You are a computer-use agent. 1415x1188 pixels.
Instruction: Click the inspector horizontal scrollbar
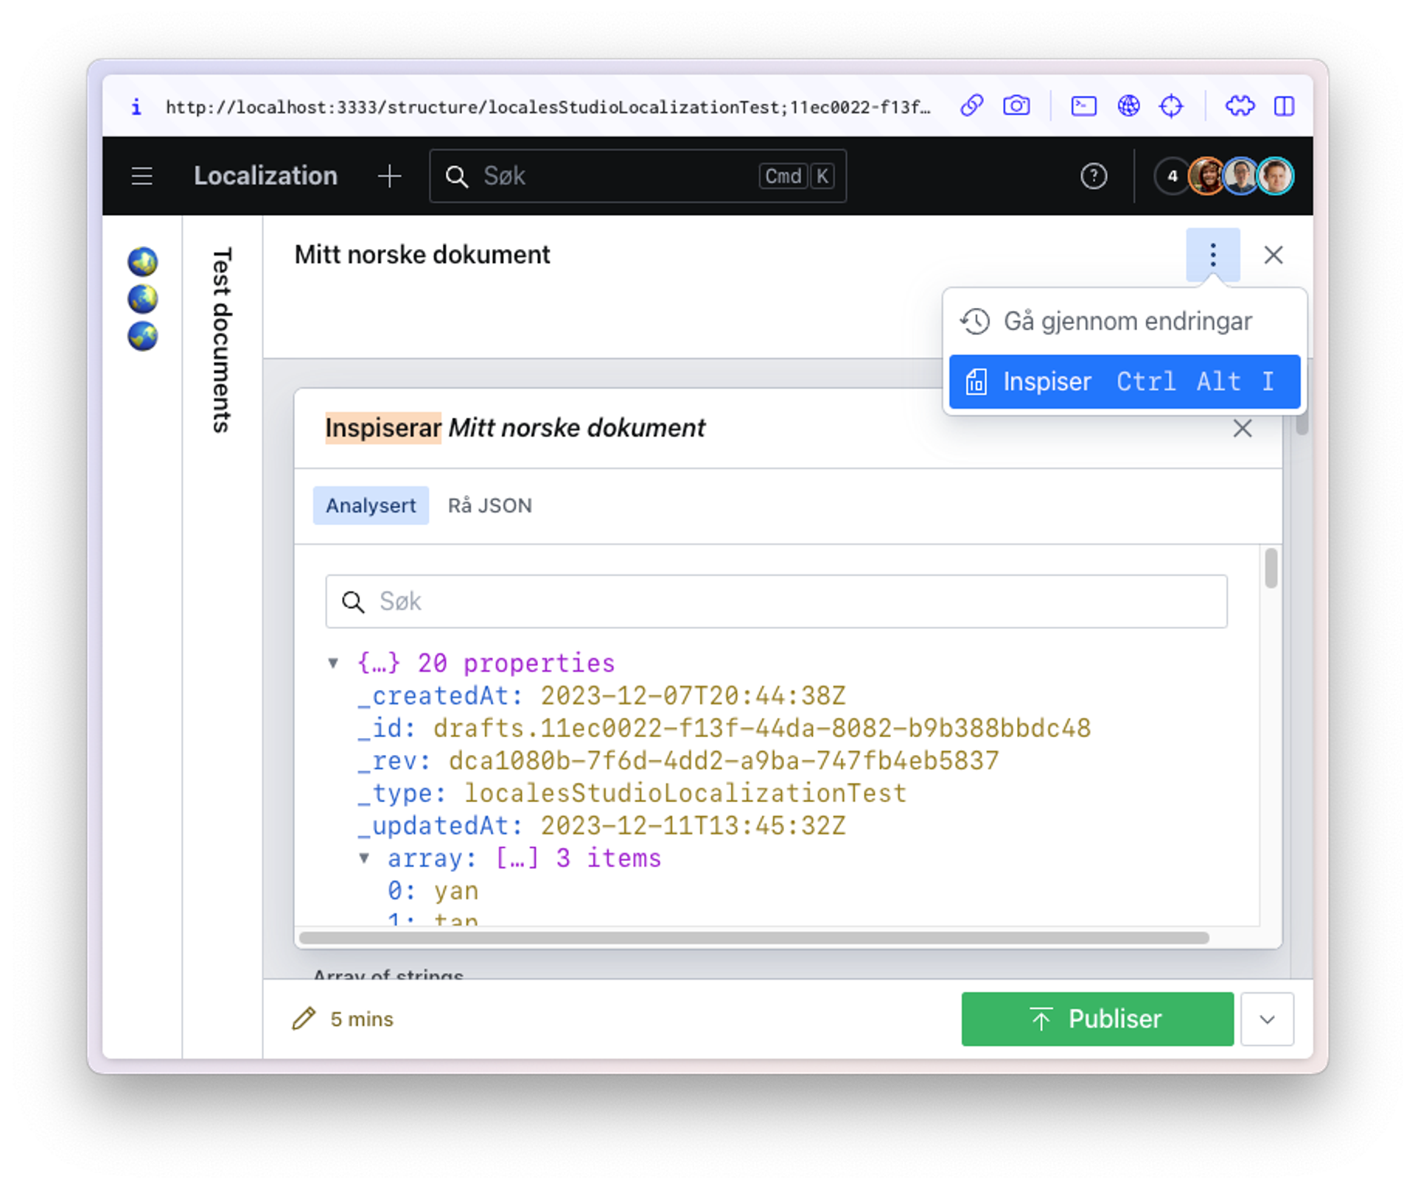(x=753, y=938)
